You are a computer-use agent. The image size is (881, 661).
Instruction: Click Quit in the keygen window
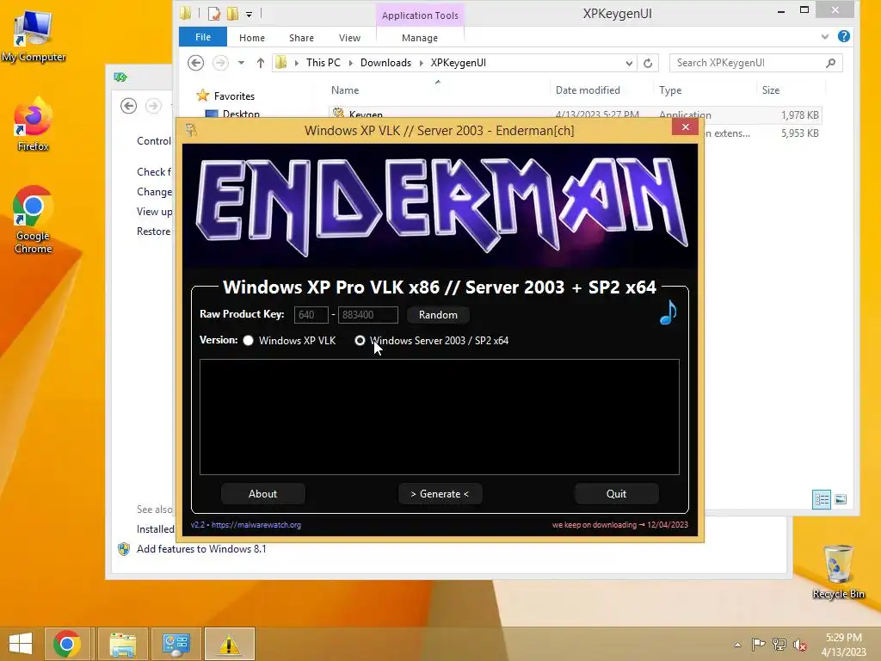(616, 493)
